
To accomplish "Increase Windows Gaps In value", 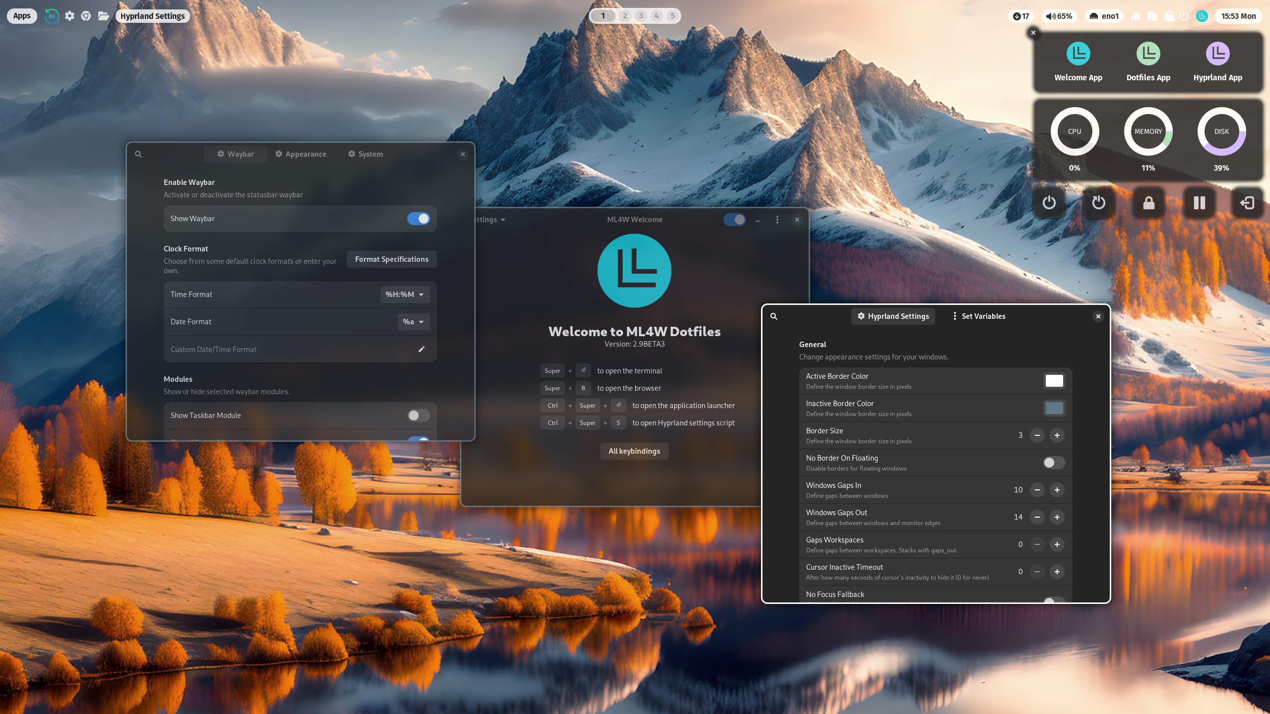I will click(1057, 490).
